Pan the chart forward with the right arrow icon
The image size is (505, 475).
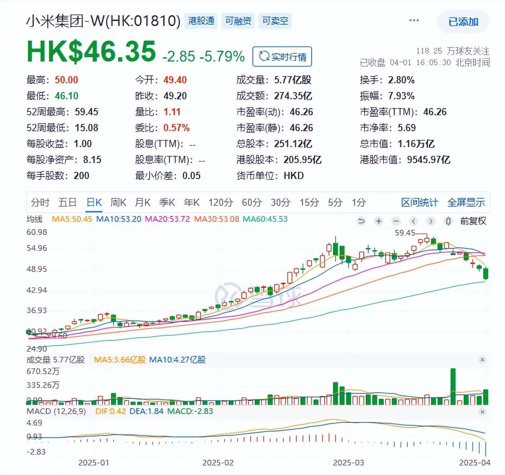(x=431, y=221)
